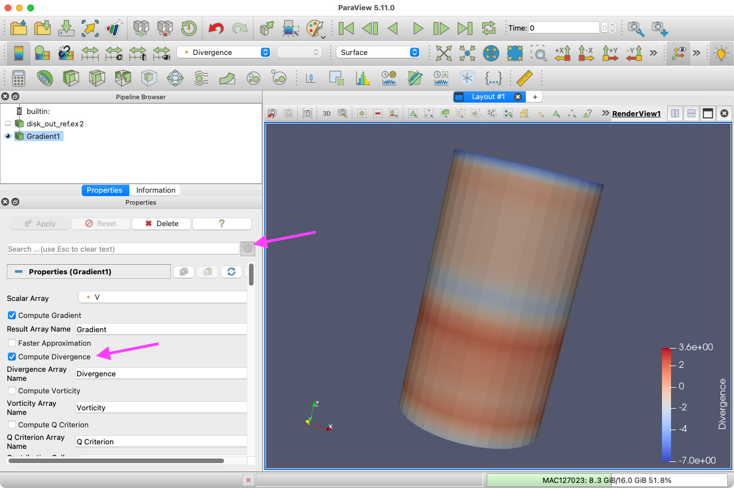Click the Calculator filter icon
Screen dimensions: 734x488
(19, 78)
